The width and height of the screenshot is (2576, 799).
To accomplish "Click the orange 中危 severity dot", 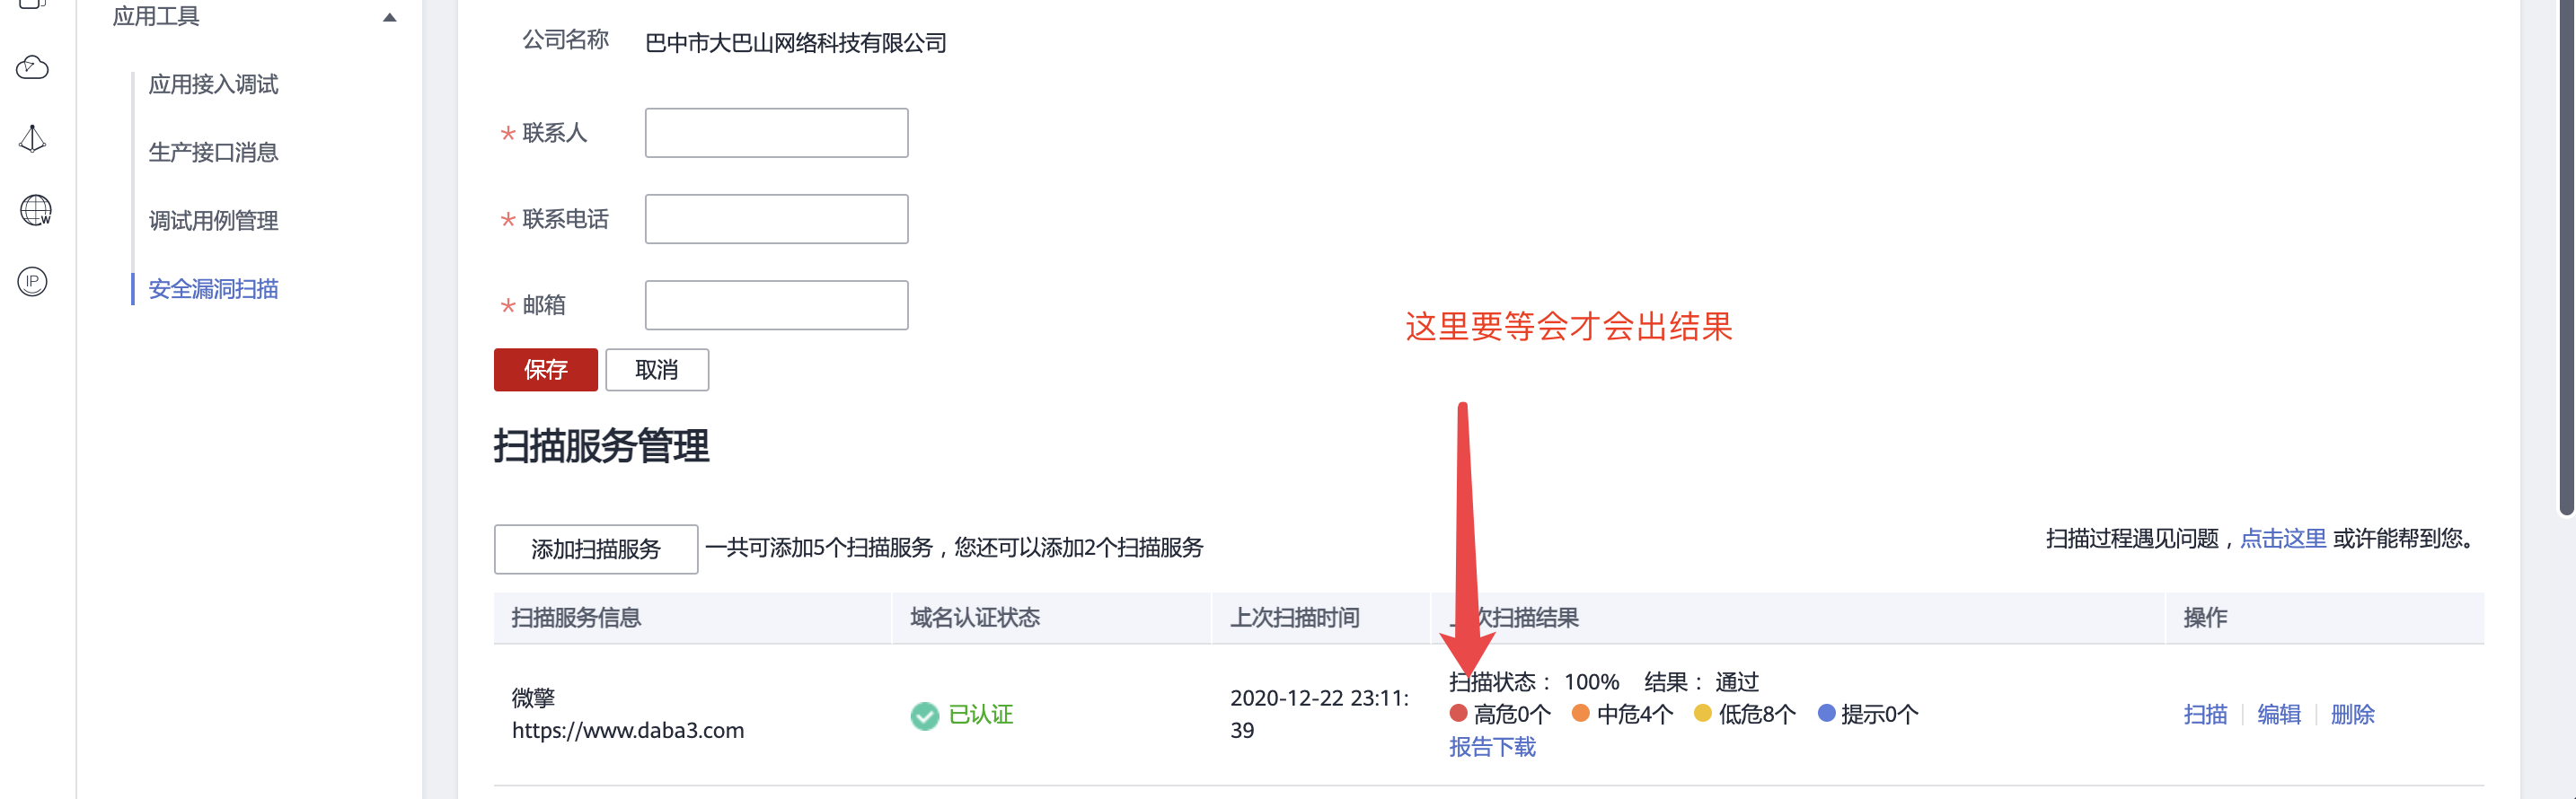I will click(x=1580, y=713).
